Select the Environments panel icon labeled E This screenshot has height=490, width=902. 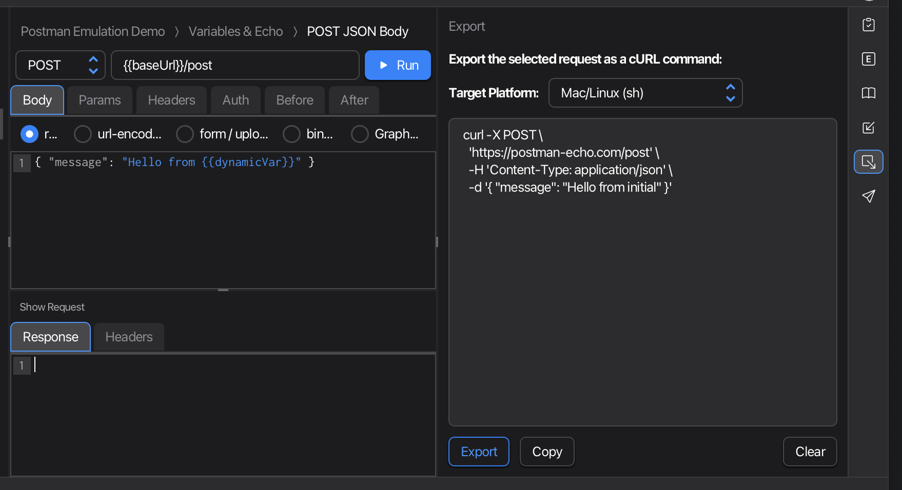pos(869,59)
